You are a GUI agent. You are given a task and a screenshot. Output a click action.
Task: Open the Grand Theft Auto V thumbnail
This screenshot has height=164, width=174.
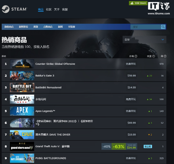click(x=22, y=146)
